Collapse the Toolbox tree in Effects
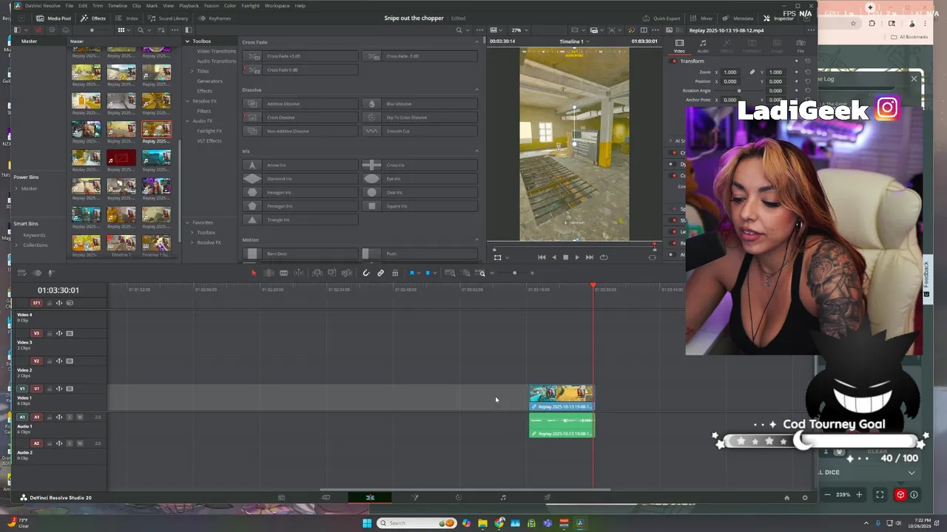The image size is (947, 532). 187,41
